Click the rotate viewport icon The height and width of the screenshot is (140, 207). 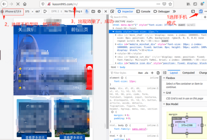(45, 12)
